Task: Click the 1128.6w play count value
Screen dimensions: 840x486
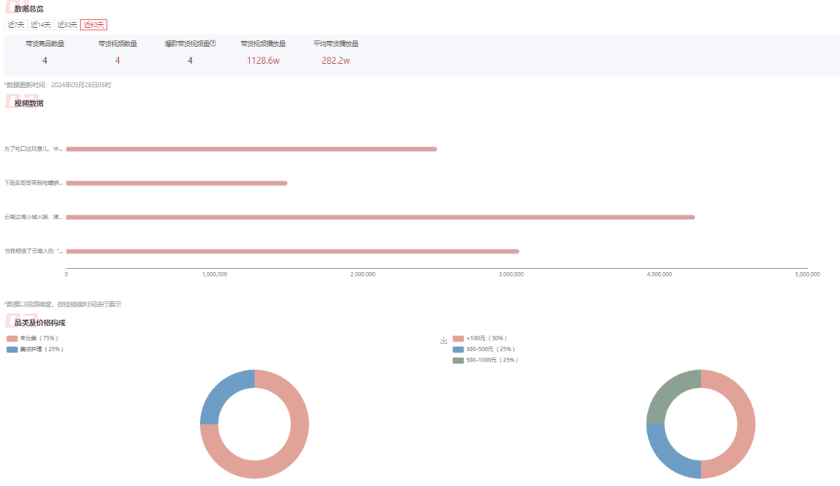Action: point(263,61)
